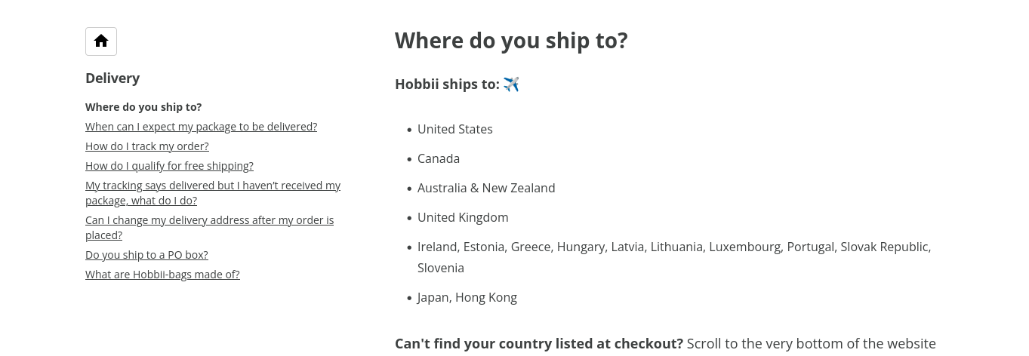Open 'Do you ship to a PO box?'
The height and width of the screenshot is (356, 1029).
(146, 255)
